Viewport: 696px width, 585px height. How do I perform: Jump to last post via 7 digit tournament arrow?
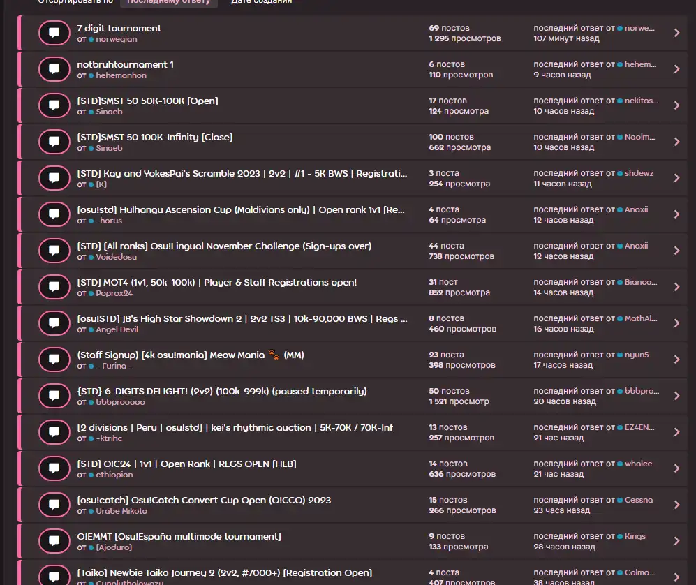click(677, 33)
